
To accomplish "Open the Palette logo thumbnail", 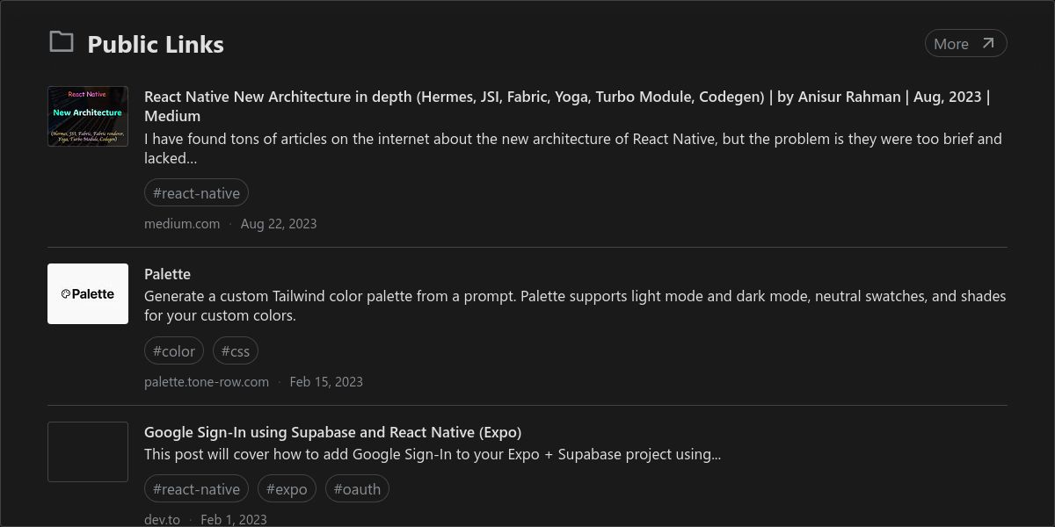I will (88, 293).
